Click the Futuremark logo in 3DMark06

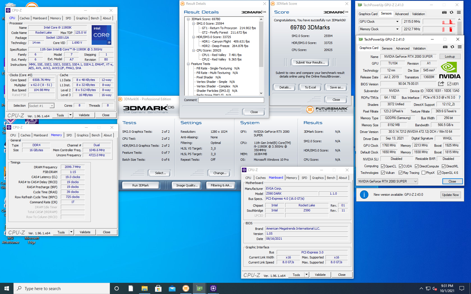coord(327,109)
